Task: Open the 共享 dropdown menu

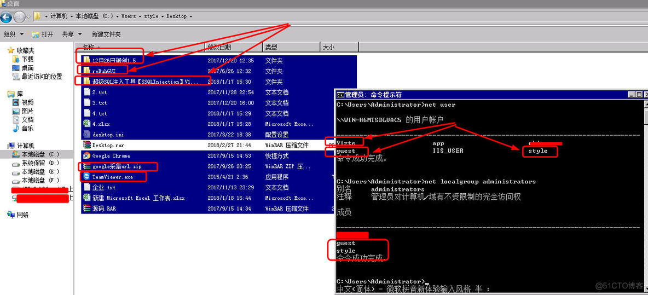Action: (72, 34)
